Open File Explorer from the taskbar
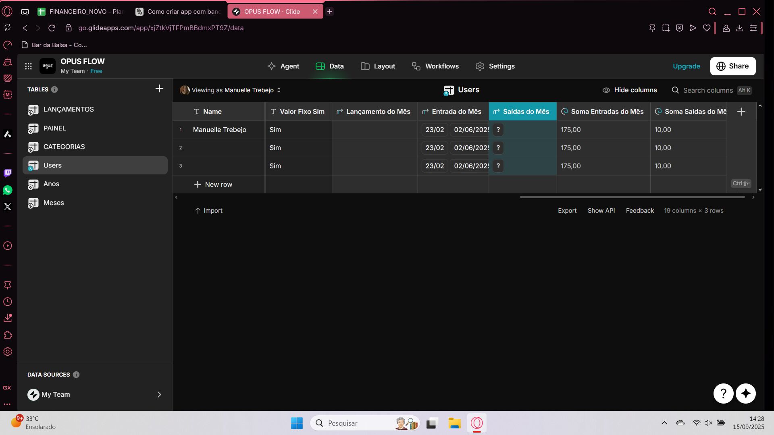 click(454, 423)
